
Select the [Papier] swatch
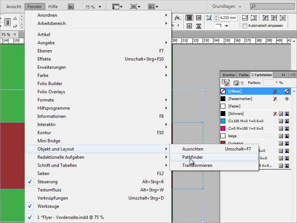click(255, 106)
